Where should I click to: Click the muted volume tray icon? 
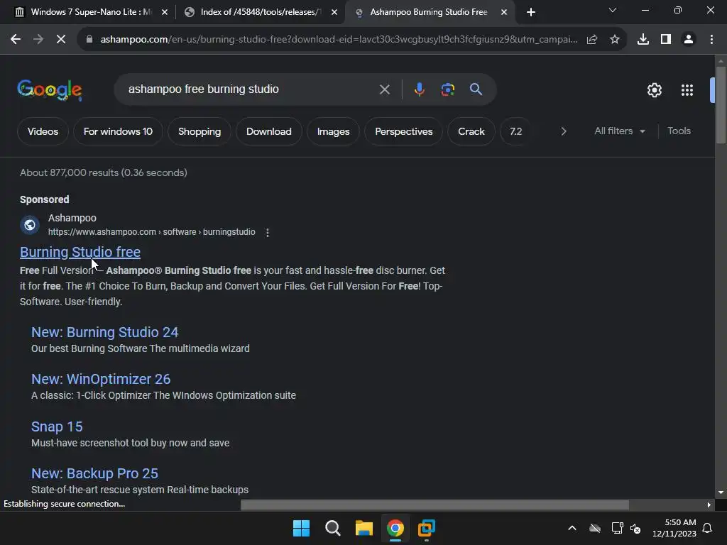pos(635,528)
